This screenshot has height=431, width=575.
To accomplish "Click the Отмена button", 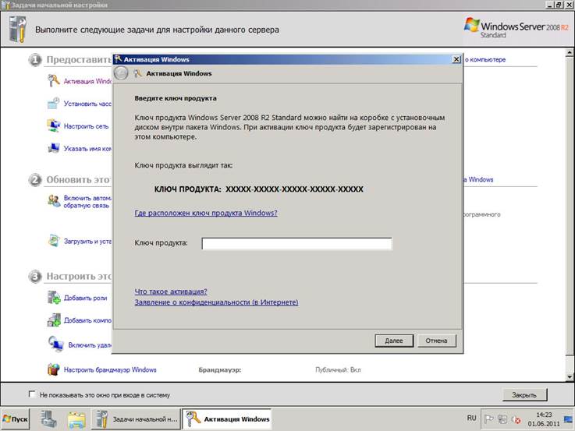I will [x=436, y=341].
